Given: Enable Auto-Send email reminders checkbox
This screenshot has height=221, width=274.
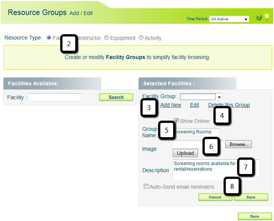Looking at the screenshot, I should [x=146, y=187].
